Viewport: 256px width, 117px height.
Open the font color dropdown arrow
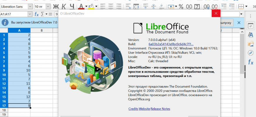pyautogui.click(x=86, y=6)
